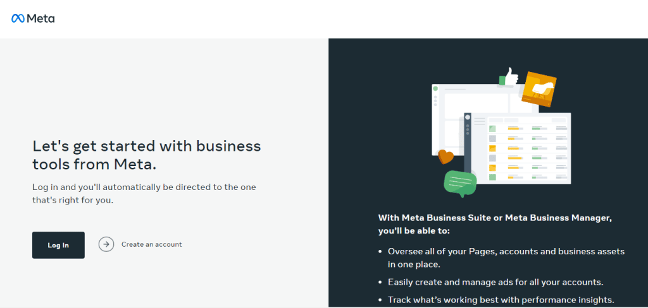
Task: Open the Create an account link
Action: pyautogui.click(x=152, y=244)
